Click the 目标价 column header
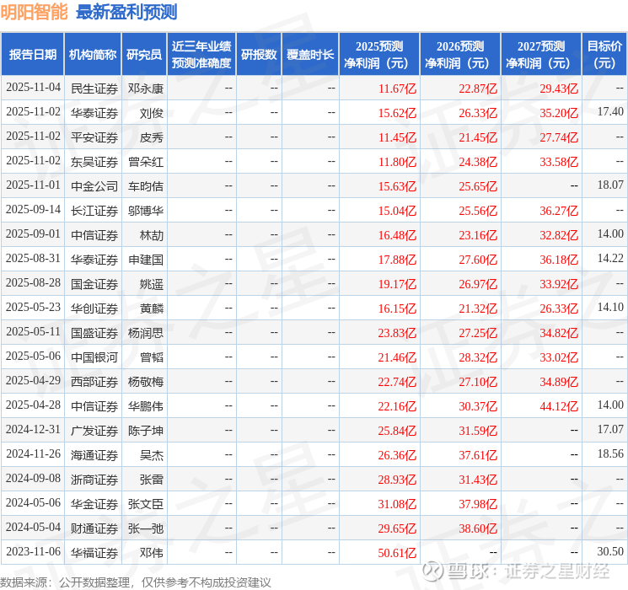 pyautogui.click(x=604, y=55)
